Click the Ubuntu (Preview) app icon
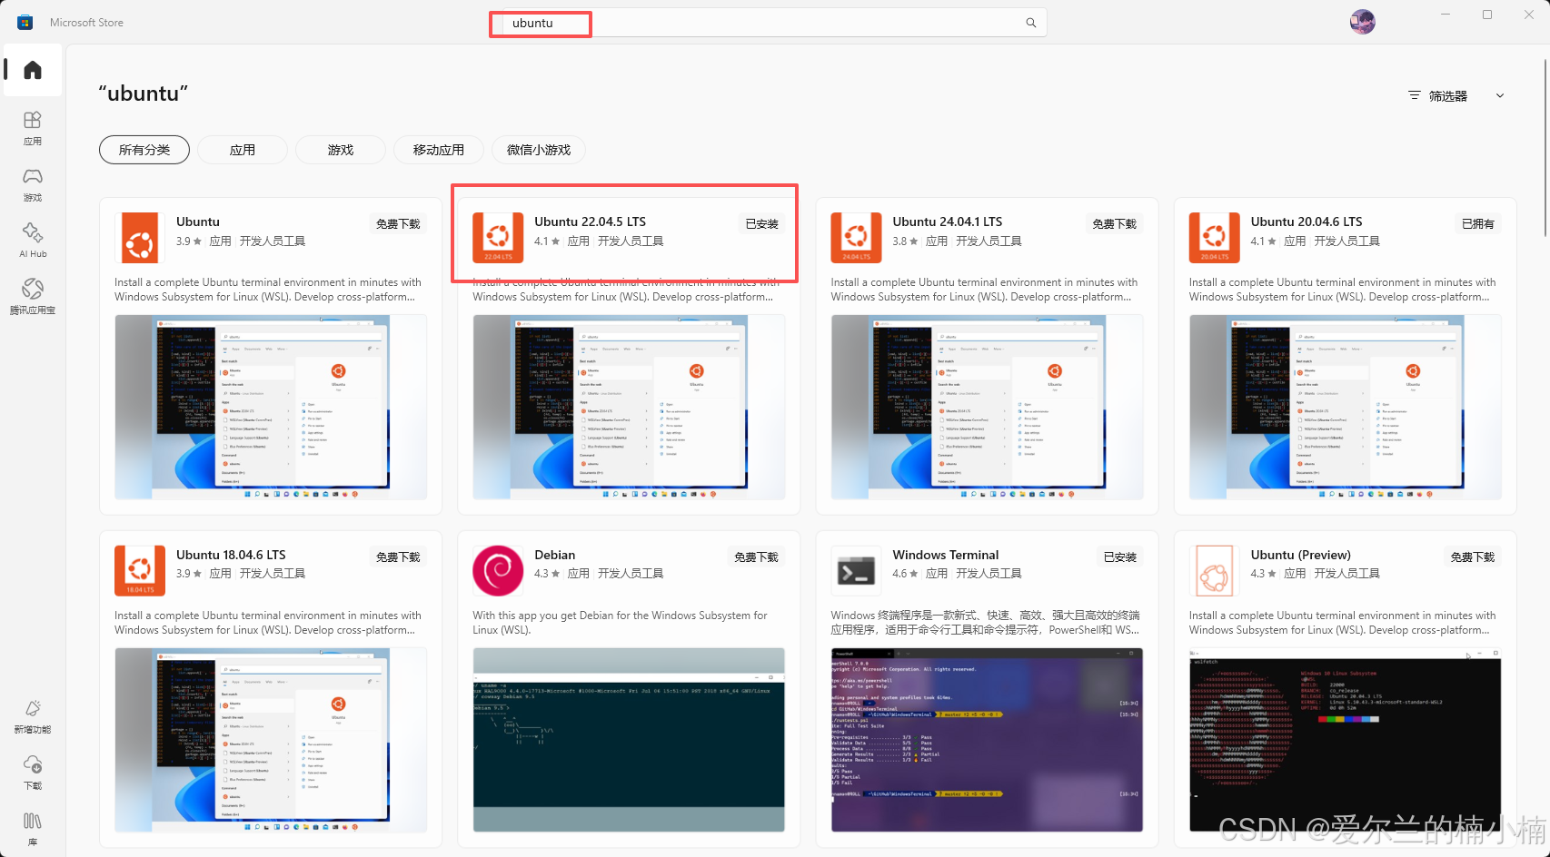 1215,571
